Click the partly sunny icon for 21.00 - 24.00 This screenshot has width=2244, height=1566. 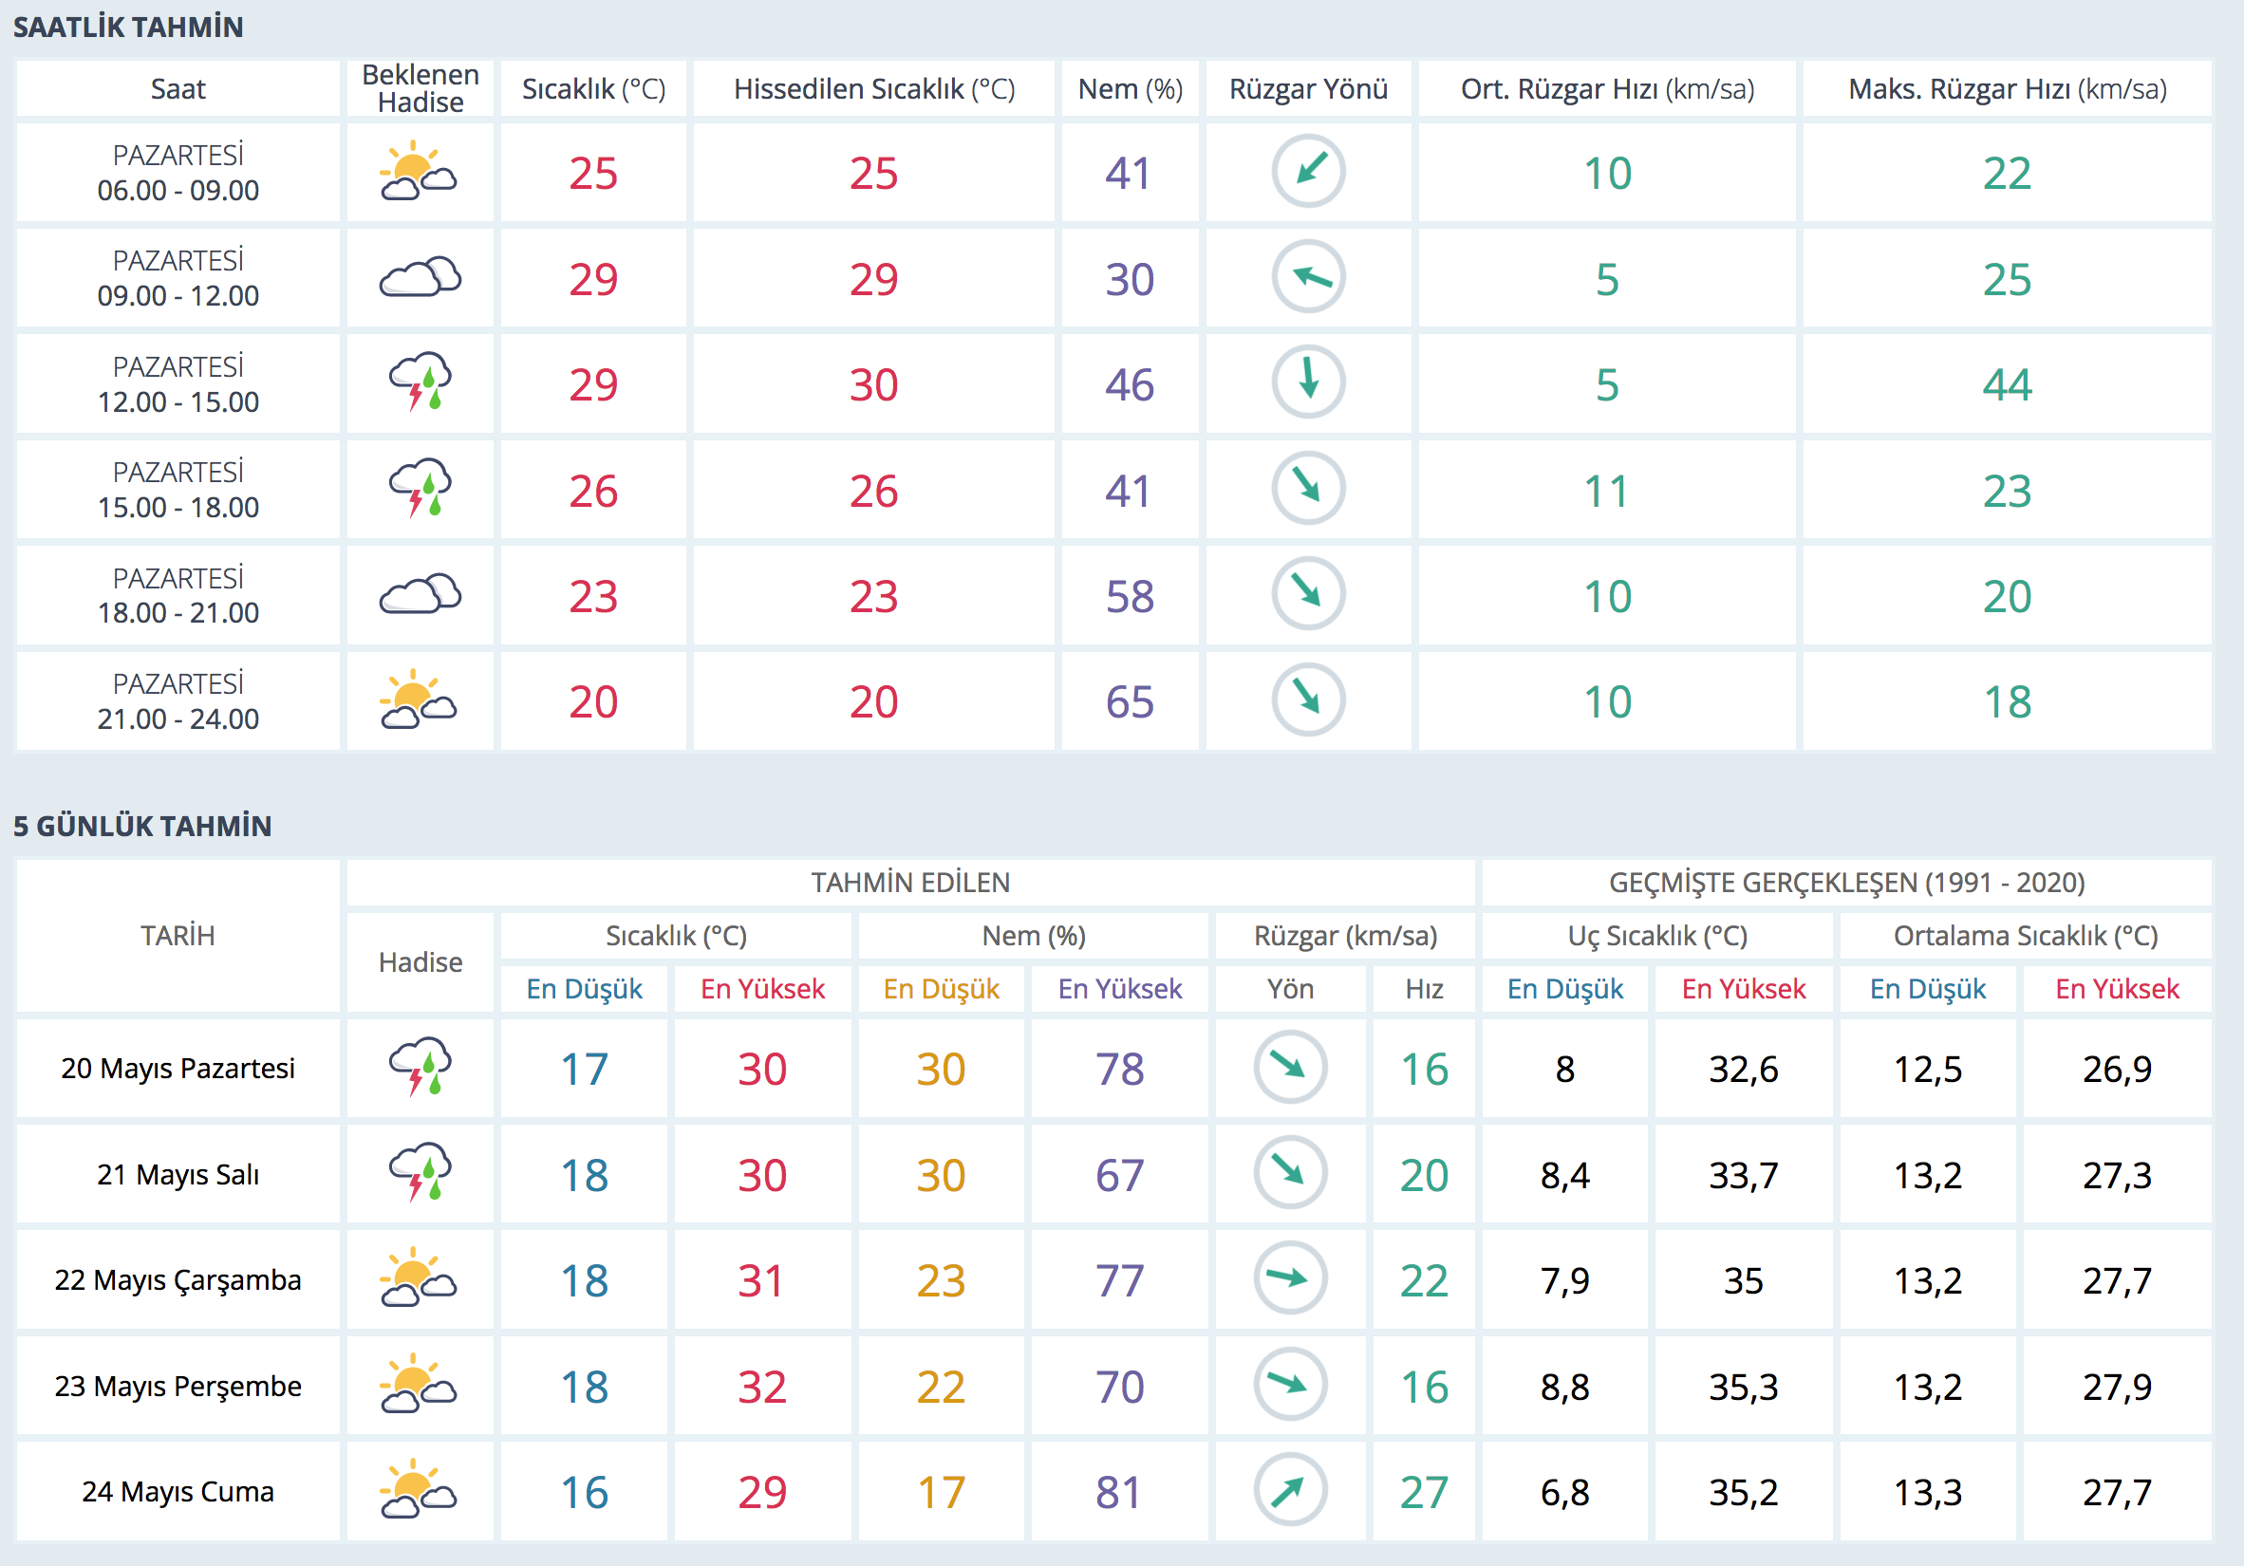[420, 700]
